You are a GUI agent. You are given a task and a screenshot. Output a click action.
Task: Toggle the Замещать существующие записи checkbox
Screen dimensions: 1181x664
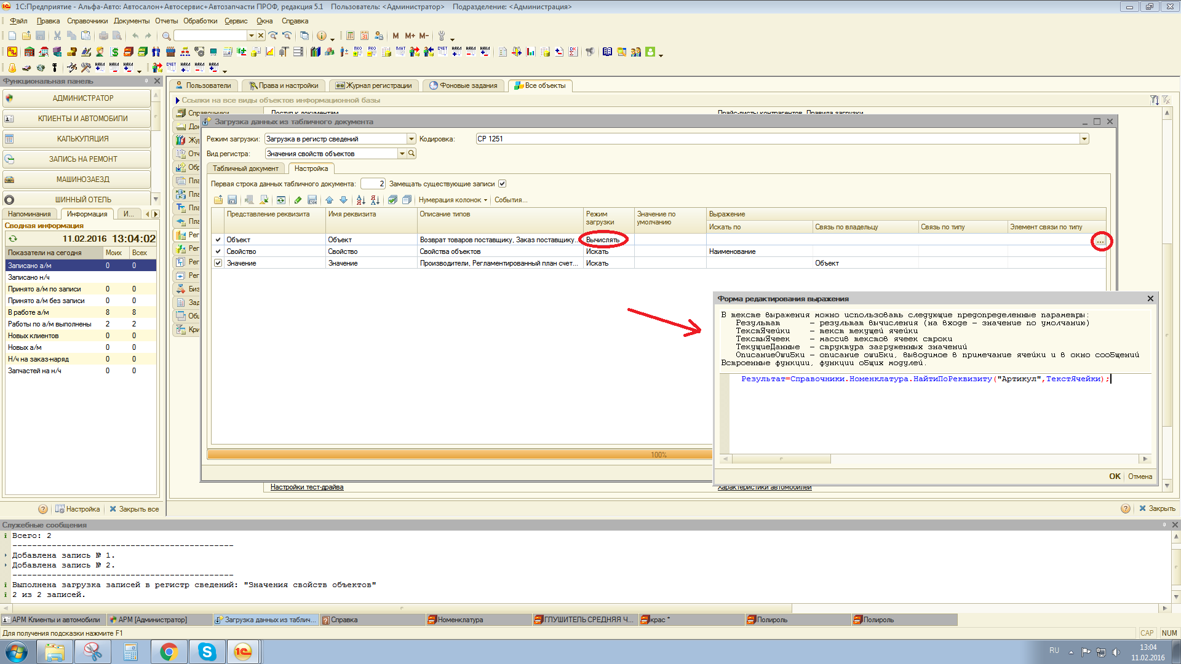(502, 184)
